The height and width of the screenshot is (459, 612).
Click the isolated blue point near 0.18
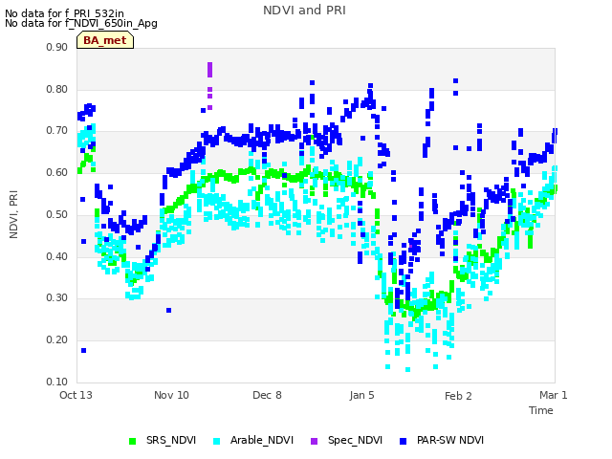pyautogui.click(x=83, y=351)
